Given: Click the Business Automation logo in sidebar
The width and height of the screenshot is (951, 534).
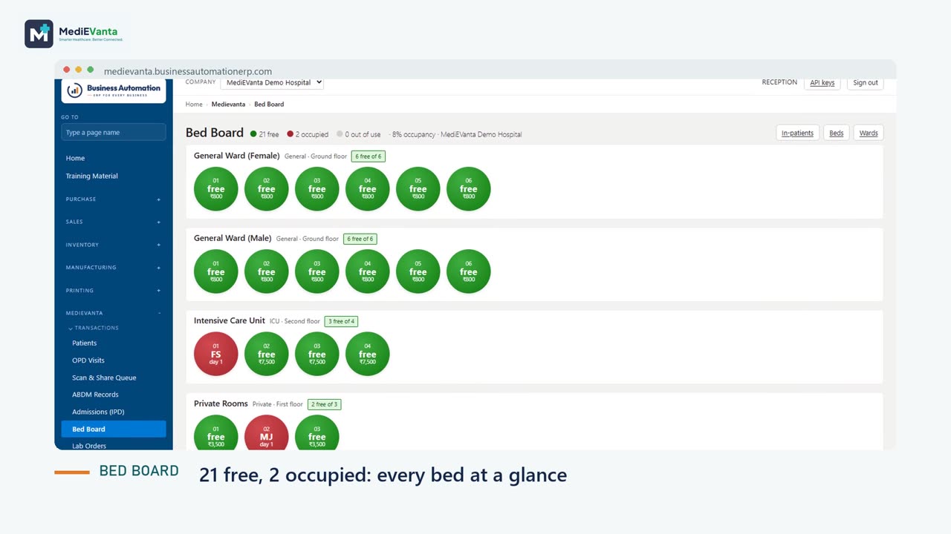Looking at the screenshot, I should coord(114,90).
